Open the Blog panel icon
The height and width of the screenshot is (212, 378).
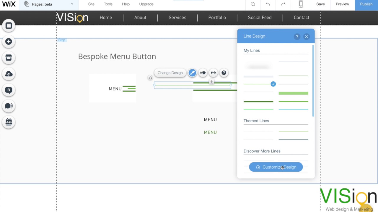[9, 90]
